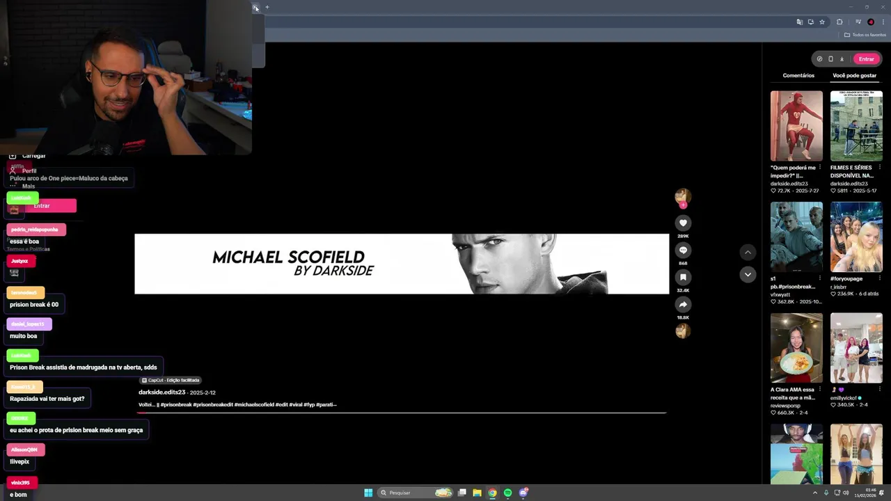This screenshot has height=501, width=891.
Task: Click the #prisonbreak hashtag in caption
Action: click(x=176, y=404)
